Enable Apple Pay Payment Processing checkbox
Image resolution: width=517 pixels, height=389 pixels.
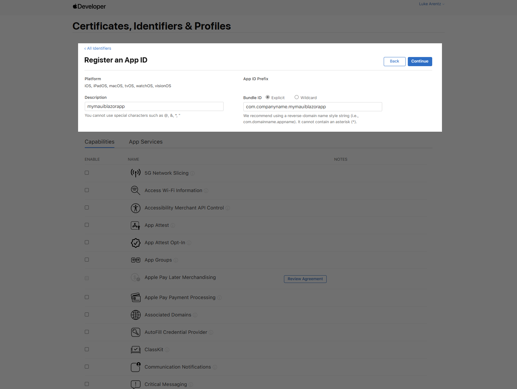87,297
